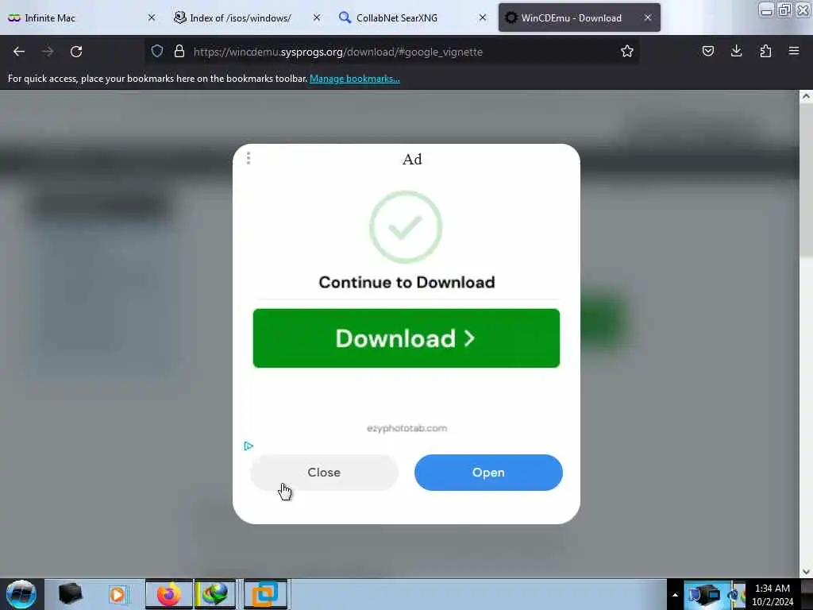813x610 pixels.
Task: Open the Firefox downloads panel
Action: click(736, 51)
